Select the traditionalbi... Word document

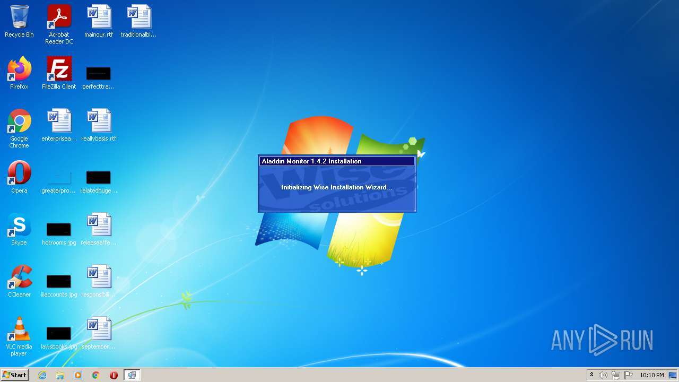[x=138, y=22]
